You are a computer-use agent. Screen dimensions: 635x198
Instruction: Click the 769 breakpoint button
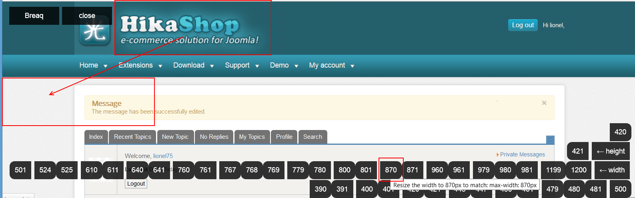coord(274,170)
